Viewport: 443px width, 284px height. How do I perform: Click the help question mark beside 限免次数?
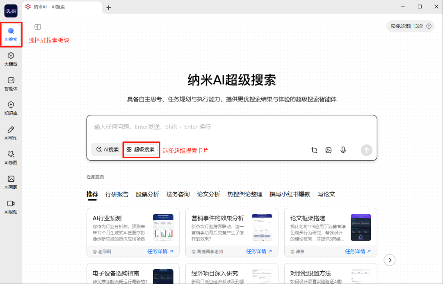click(429, 26)
